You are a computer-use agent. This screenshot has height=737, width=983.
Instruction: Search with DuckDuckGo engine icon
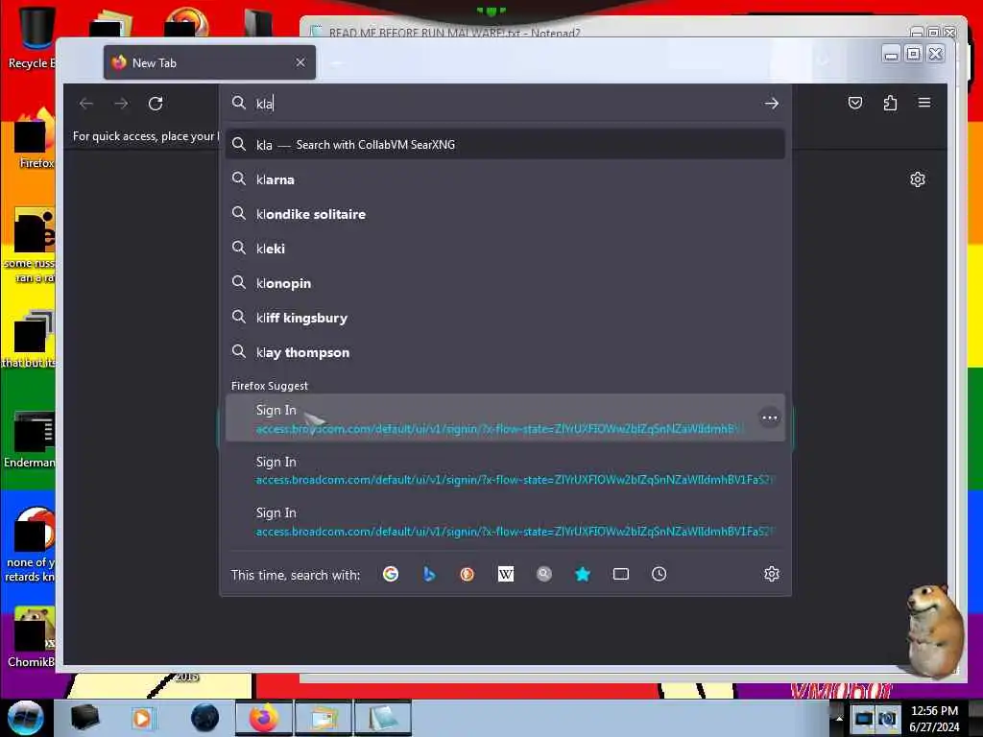point(468,574)
